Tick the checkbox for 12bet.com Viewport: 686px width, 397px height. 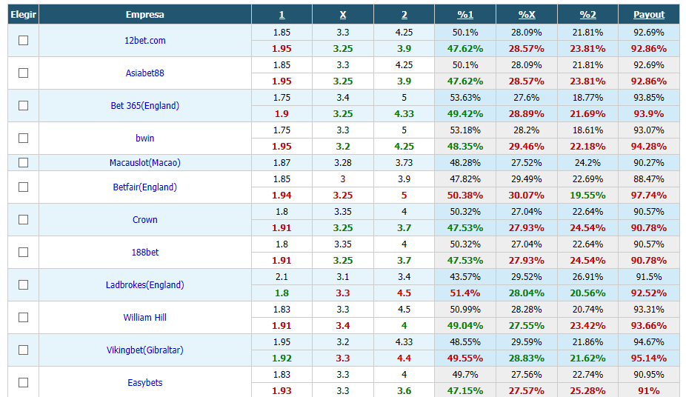pos(23,40)
